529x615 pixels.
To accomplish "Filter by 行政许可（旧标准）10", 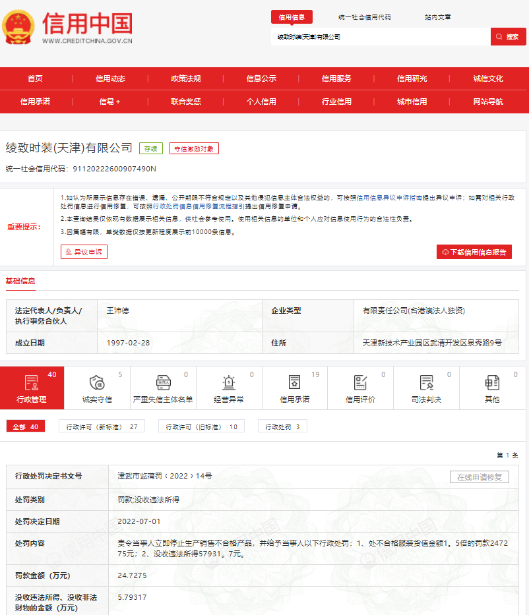I will point(201,426).
